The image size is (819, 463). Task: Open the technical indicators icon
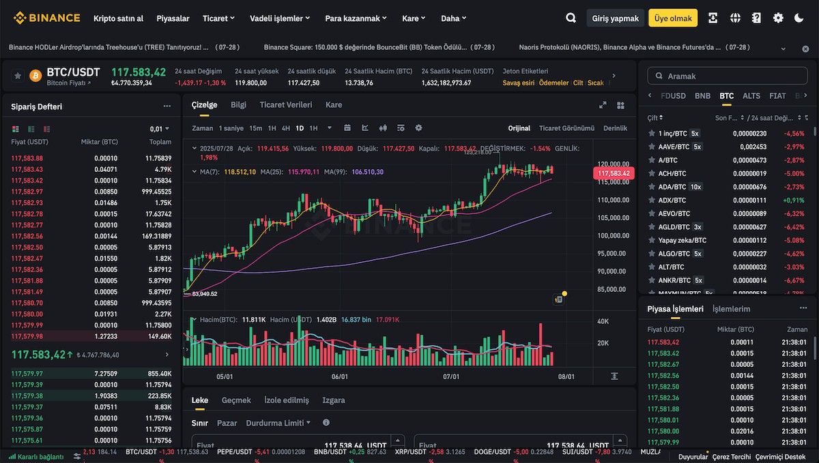(365, 128)
